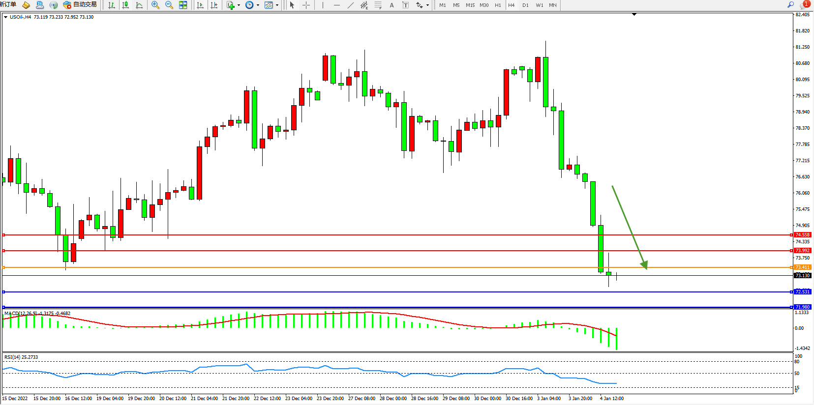This screenshot has width=814, height=405.
Task: Switch chart to candlestick mode
Action: coord(125,5)
